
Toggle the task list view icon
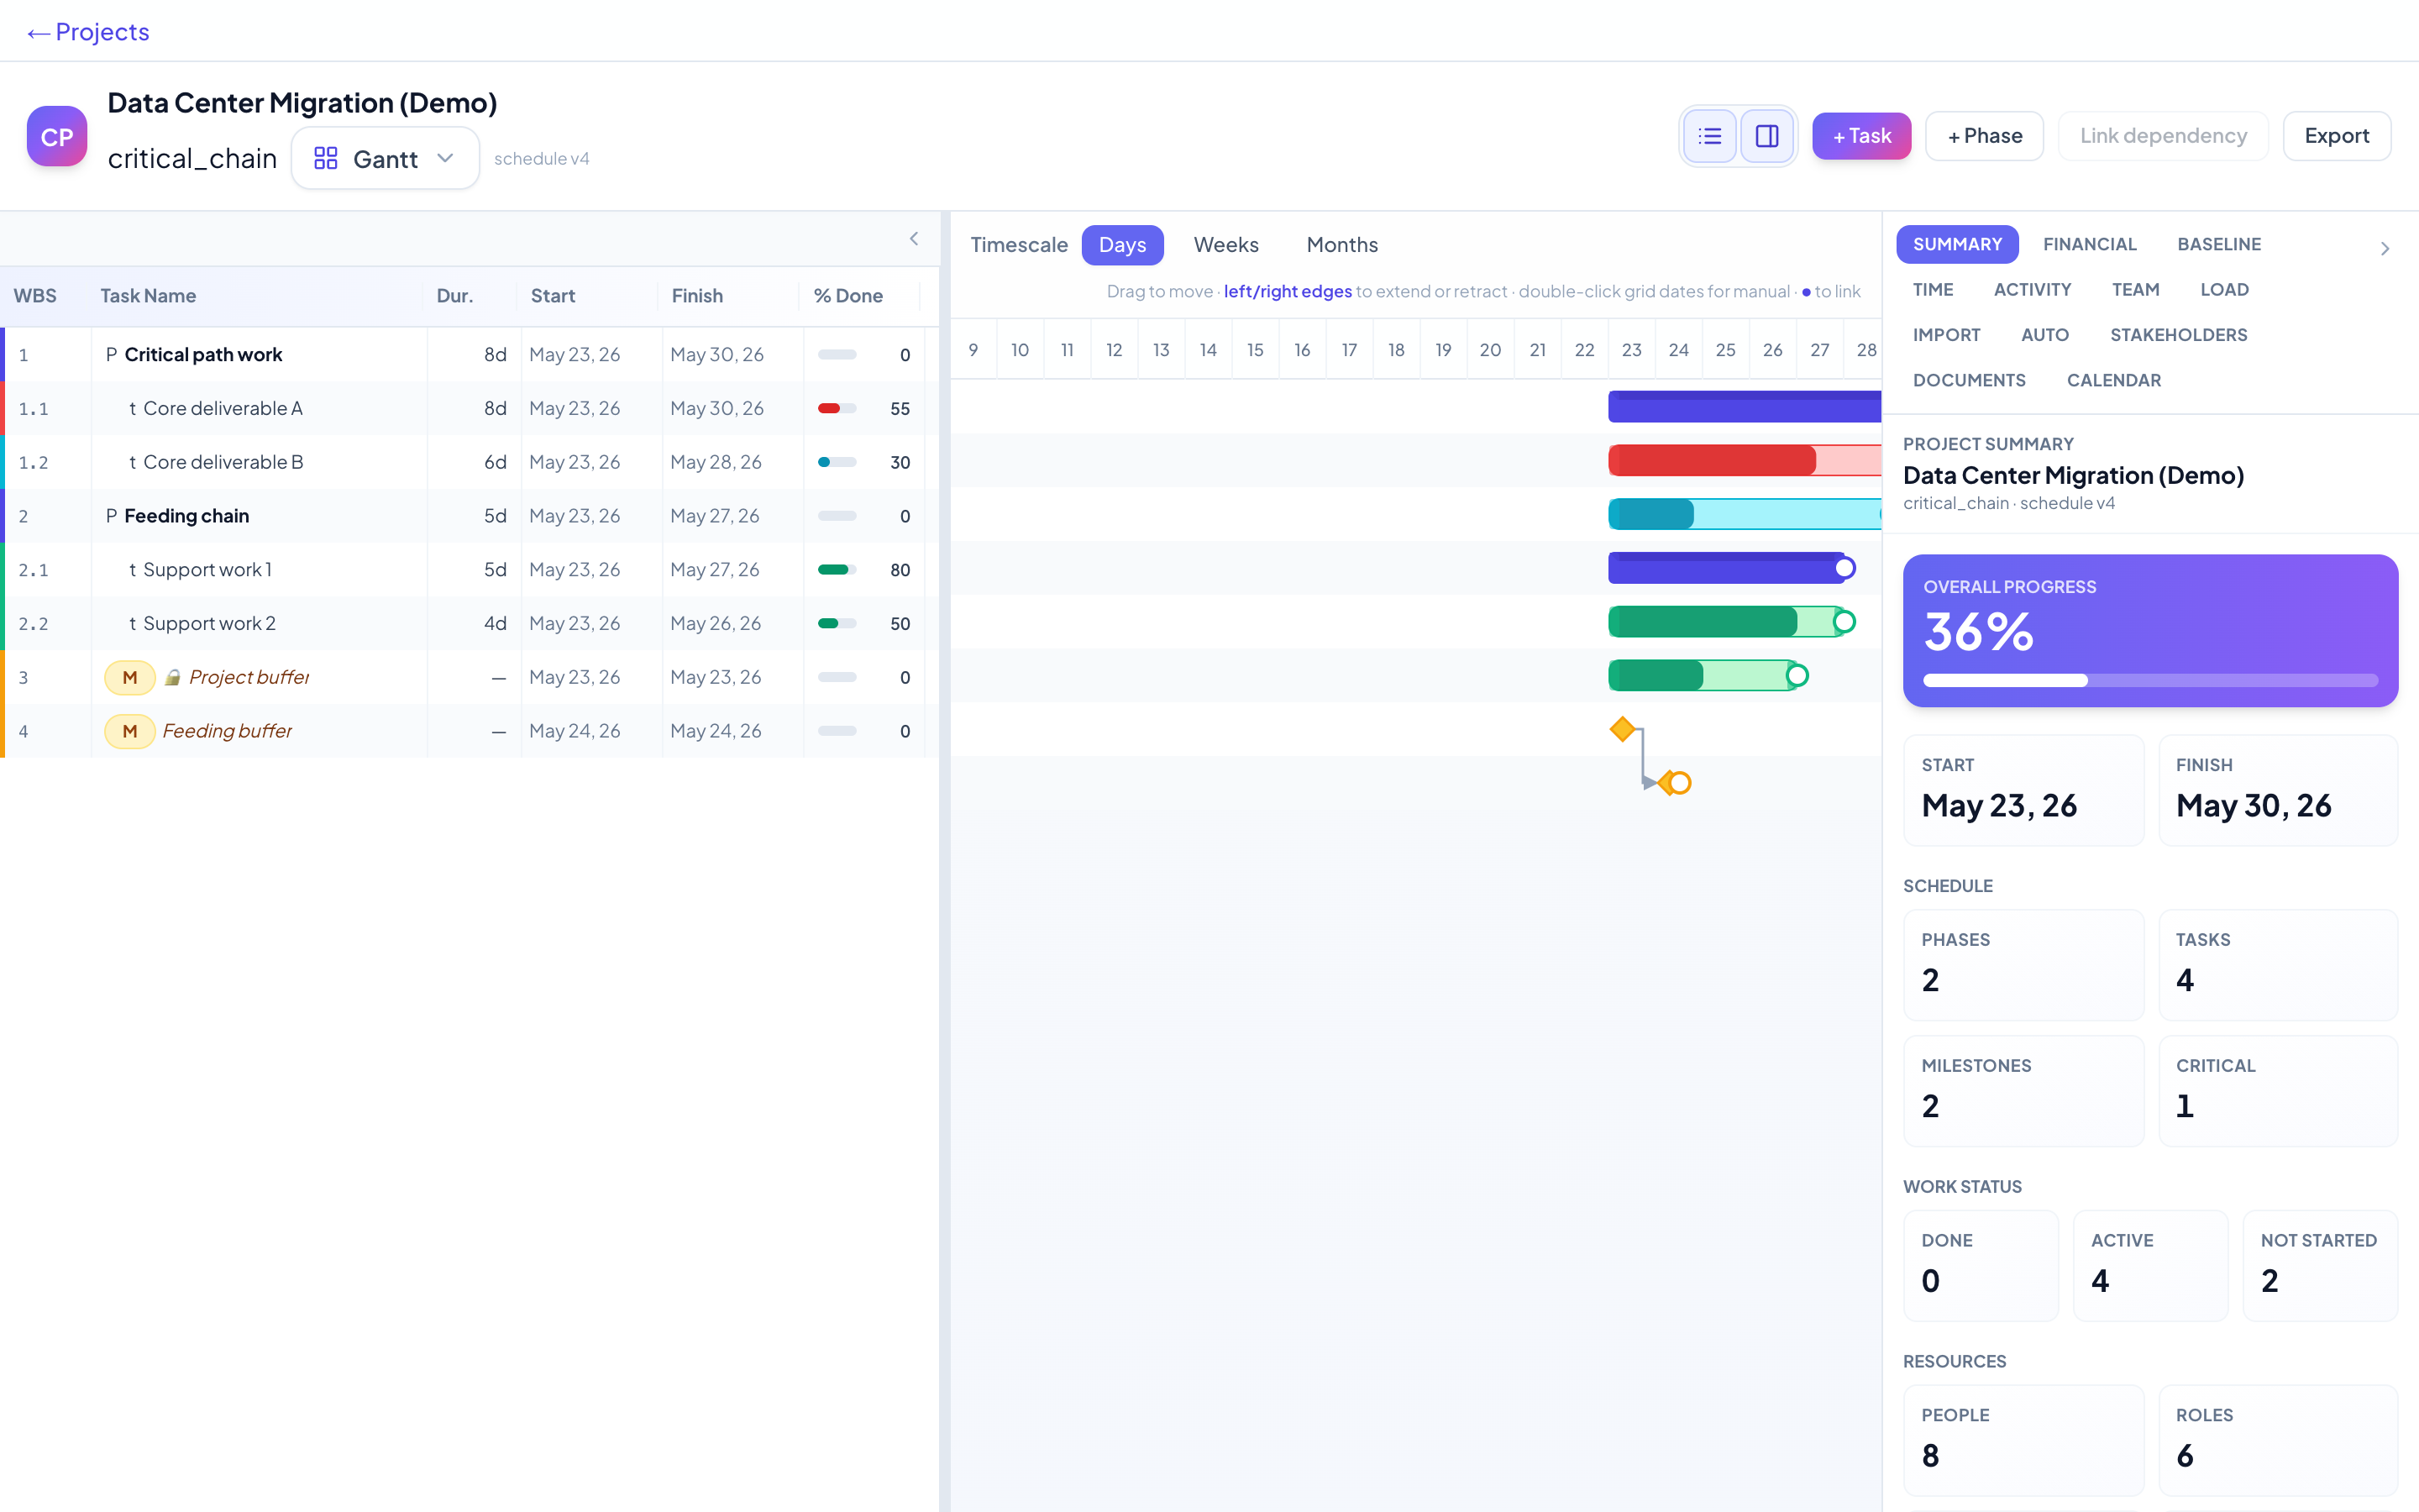click(1709, 136)
